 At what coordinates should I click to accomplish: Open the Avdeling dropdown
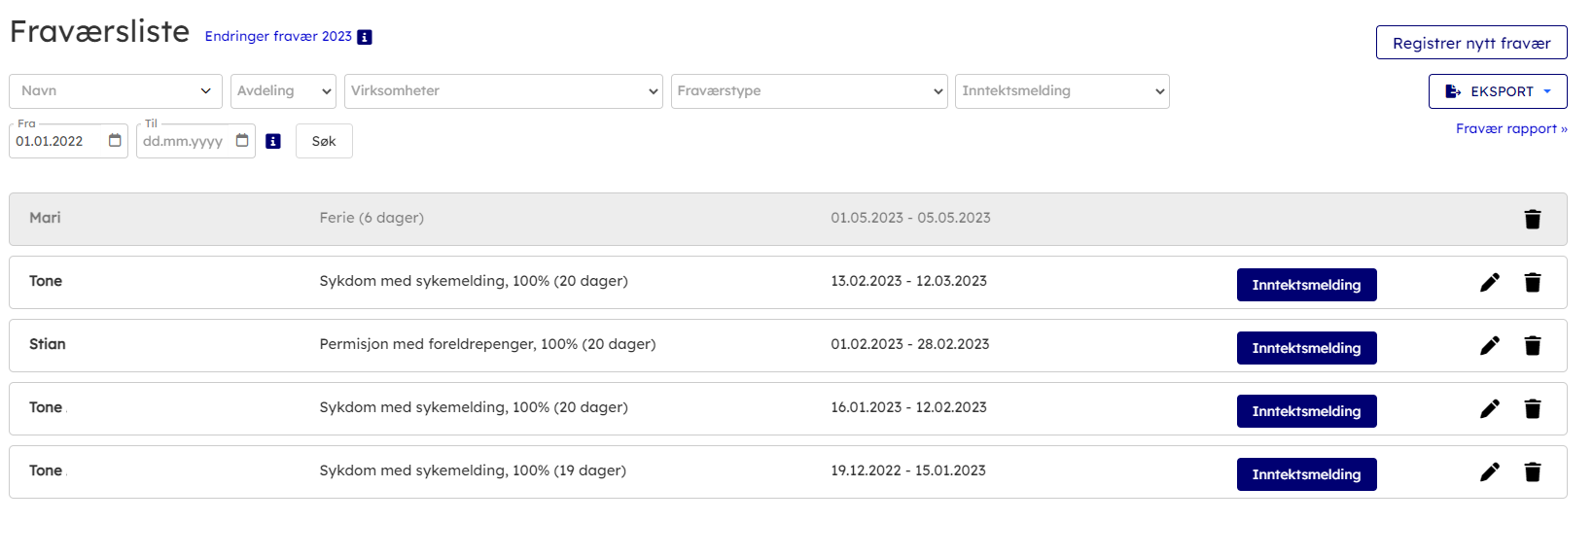pyautogui.click(x=283, y=91)
